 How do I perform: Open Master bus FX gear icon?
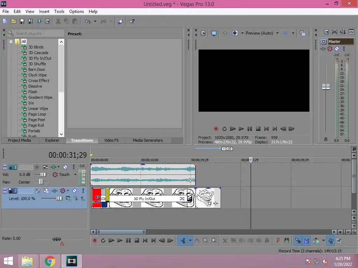330,49
